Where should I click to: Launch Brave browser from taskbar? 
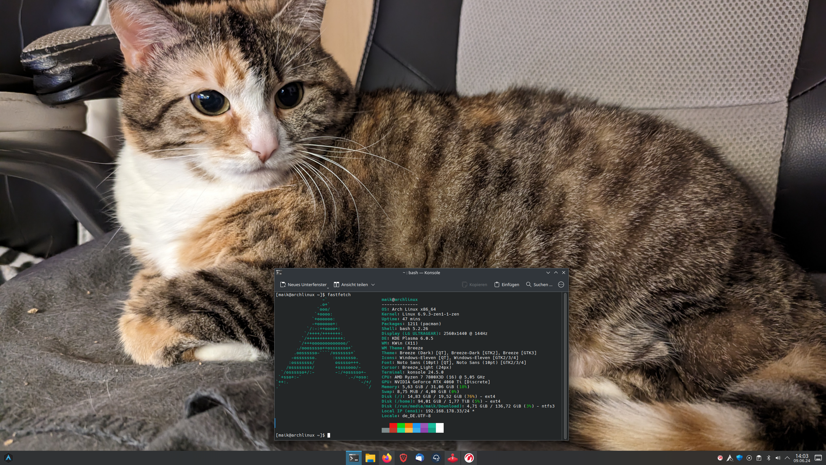tap(403, 458)
